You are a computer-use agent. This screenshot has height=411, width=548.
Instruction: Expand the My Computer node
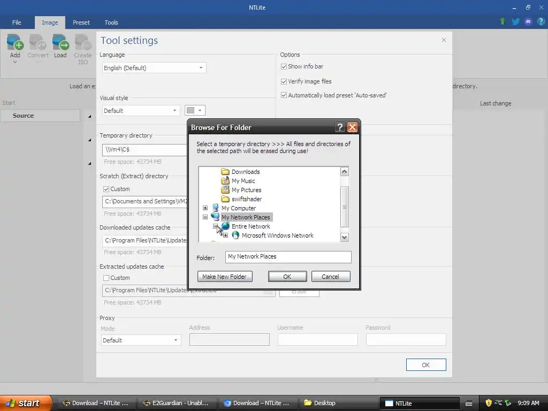205,208
